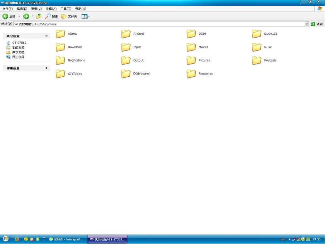Image resolution: width=325 pixels, height=244 pixels.
Task: Select the Download folder icon
Action: [60, 47]
